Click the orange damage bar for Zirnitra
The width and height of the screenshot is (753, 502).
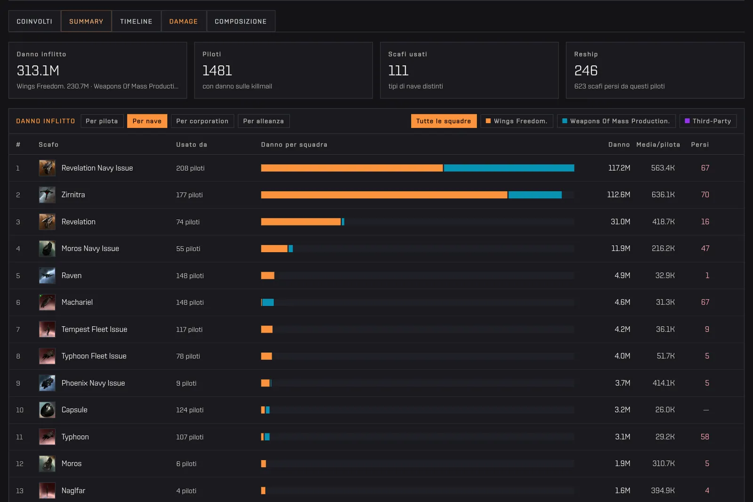tap(384, 195)
